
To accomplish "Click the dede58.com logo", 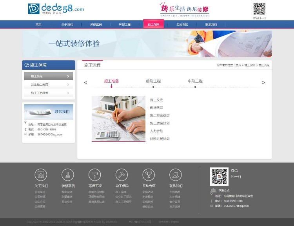I will 56,9.
